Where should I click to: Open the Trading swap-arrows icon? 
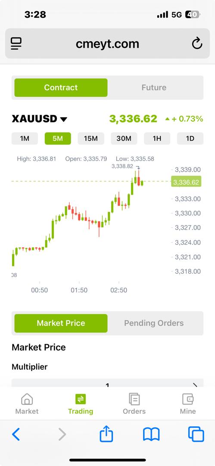click(81, 399)
